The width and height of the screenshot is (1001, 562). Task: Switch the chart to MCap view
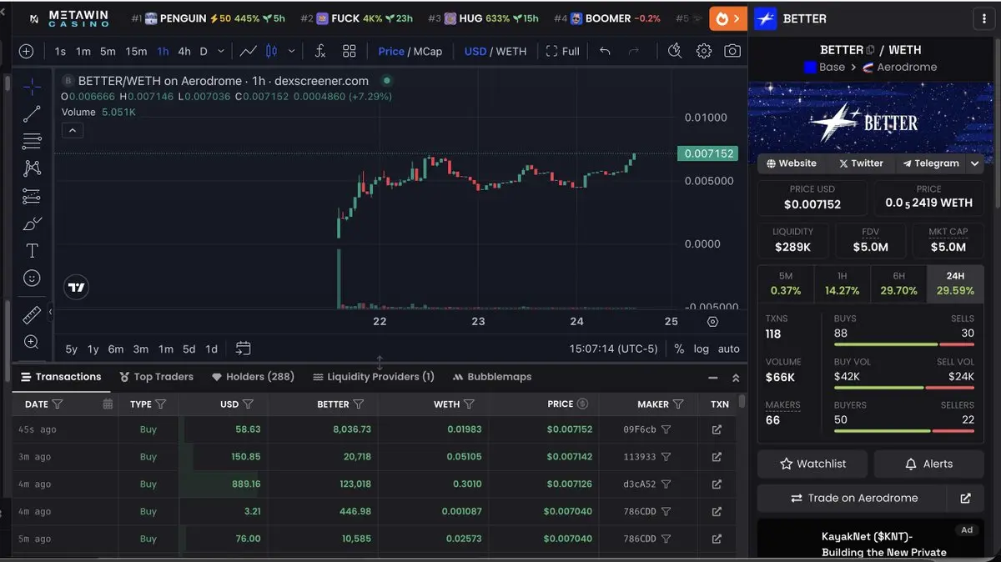[x=428, y=51]
